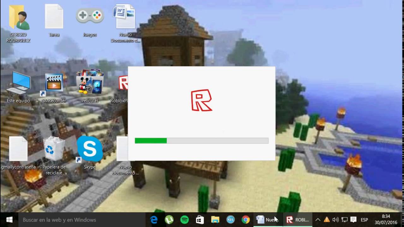
Task: Open the volume speaker control
Action: pos(336,220)
